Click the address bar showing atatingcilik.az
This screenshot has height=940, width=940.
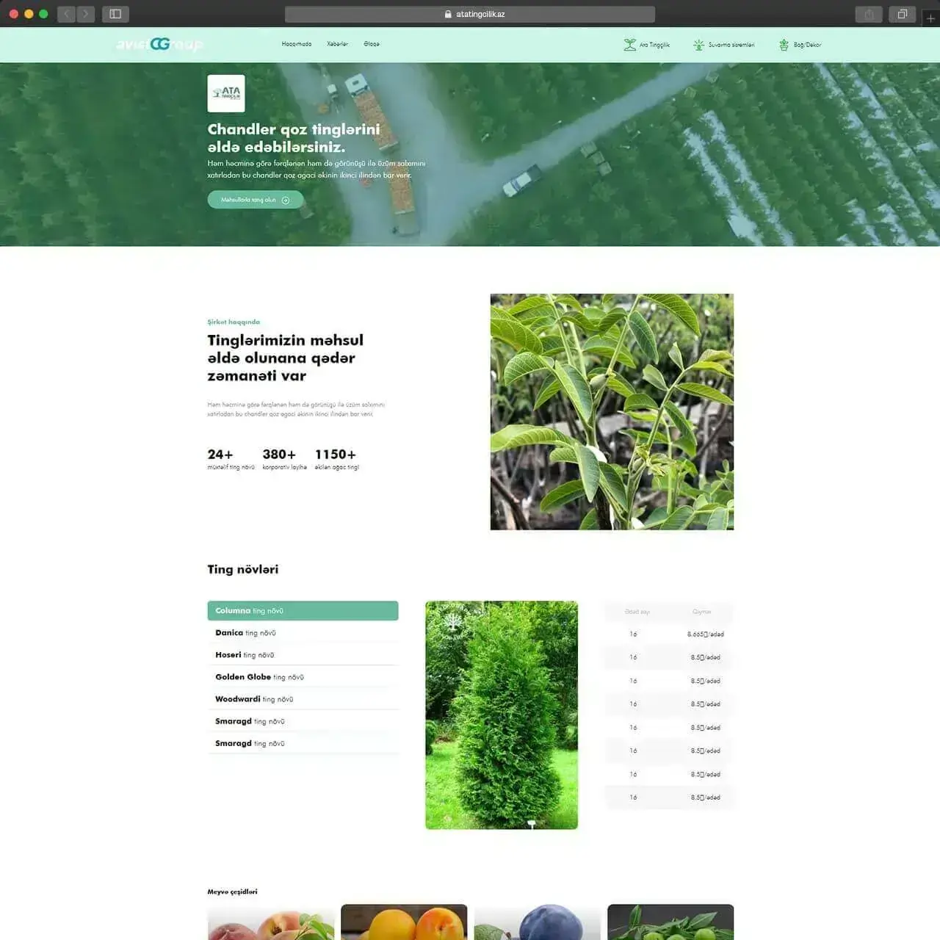pos(470,14)
